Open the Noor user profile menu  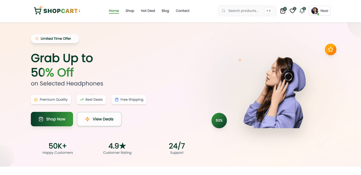[x=319, y=11]
